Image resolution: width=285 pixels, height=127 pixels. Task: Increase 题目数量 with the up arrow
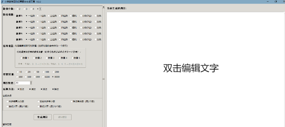click(x=31, y=82)
